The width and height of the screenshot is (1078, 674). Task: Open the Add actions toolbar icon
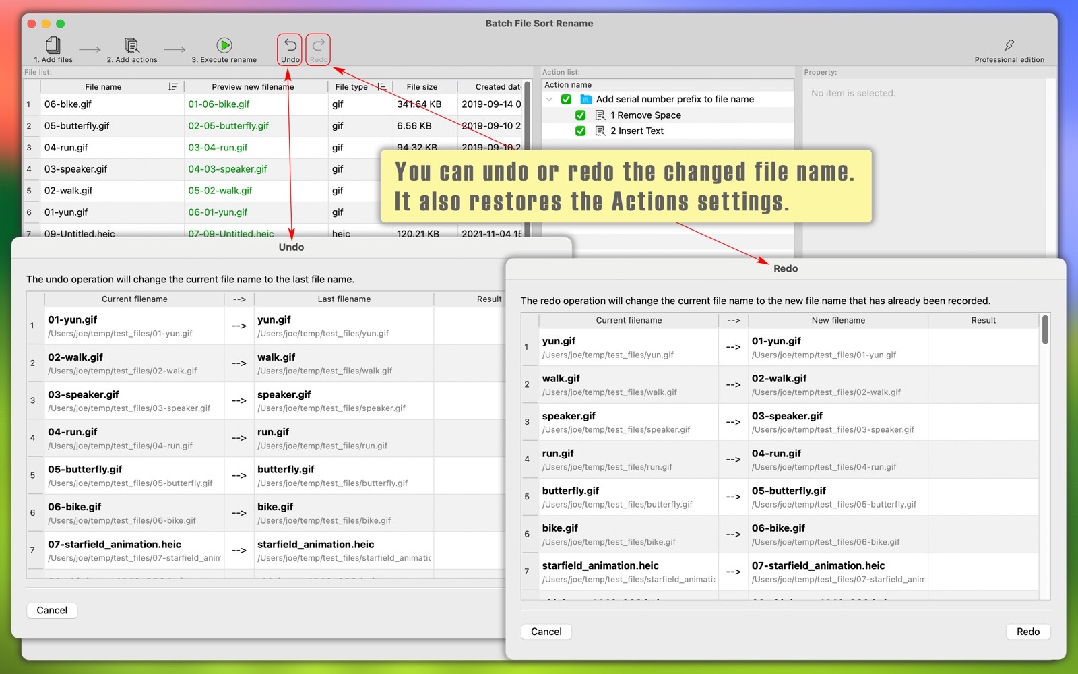(131, 46)
